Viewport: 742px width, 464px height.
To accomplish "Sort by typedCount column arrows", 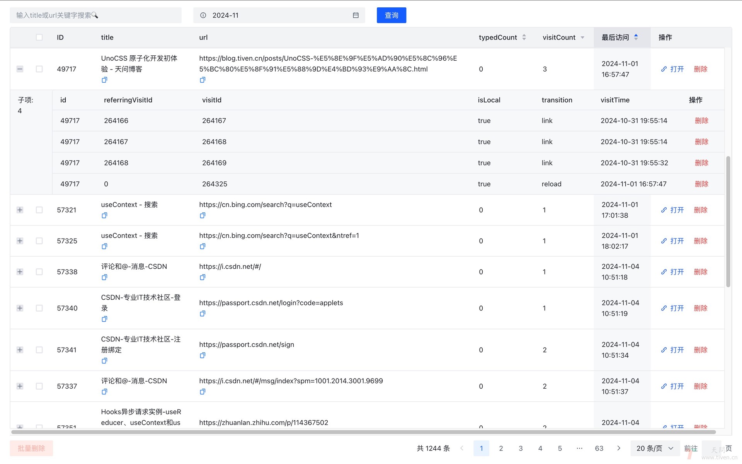I will pyautogui.click(x=524, y=38).
